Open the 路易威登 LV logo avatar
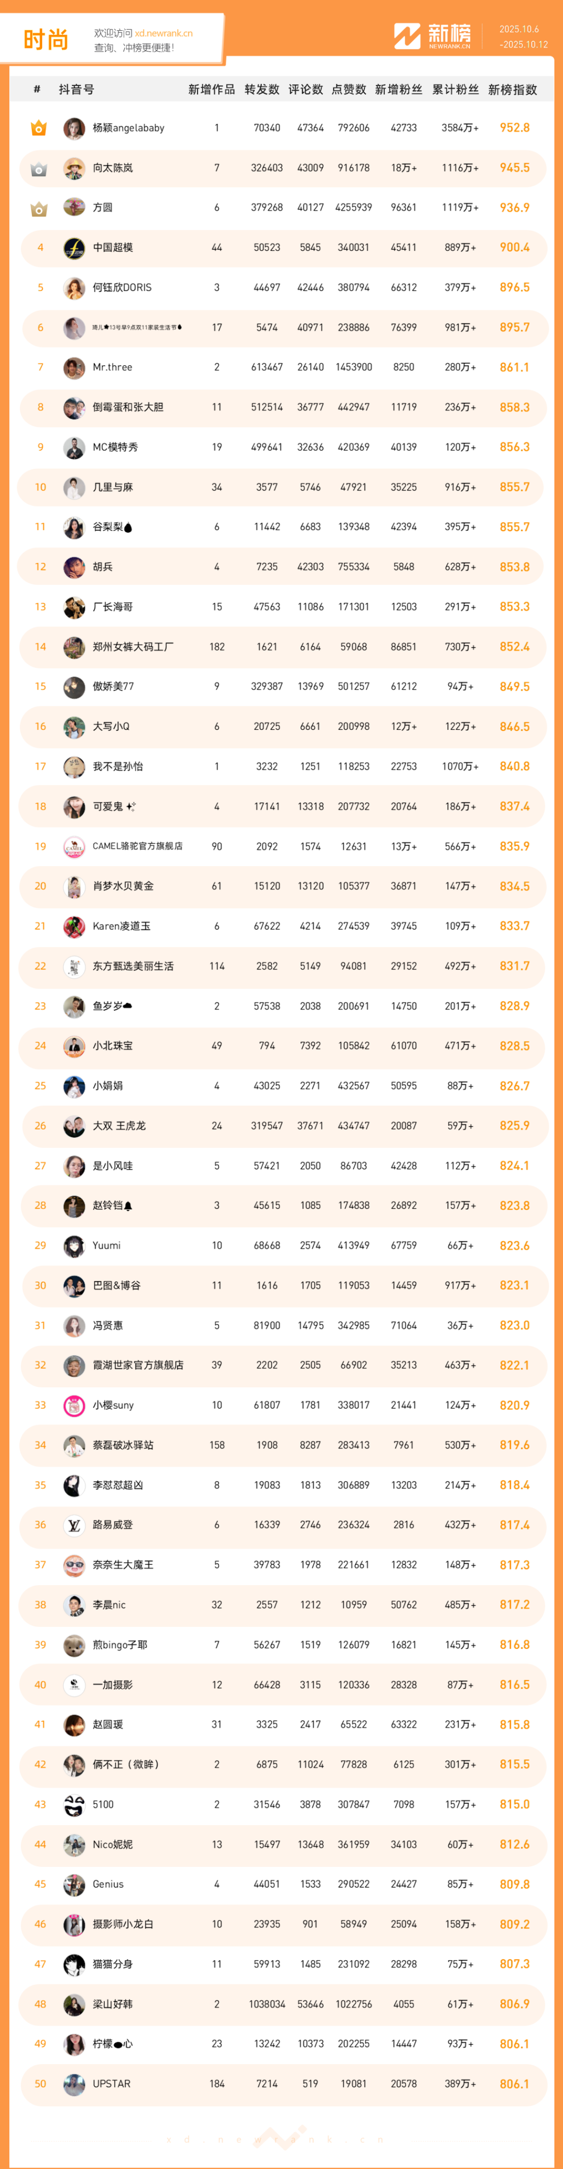 [74, 1525]
